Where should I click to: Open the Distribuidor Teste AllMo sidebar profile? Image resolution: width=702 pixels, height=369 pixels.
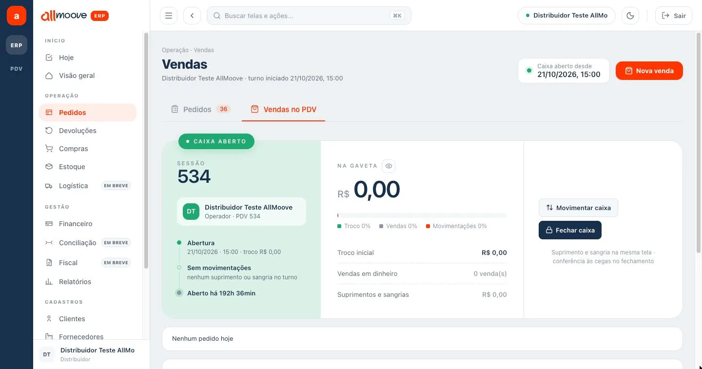[92, 354]
